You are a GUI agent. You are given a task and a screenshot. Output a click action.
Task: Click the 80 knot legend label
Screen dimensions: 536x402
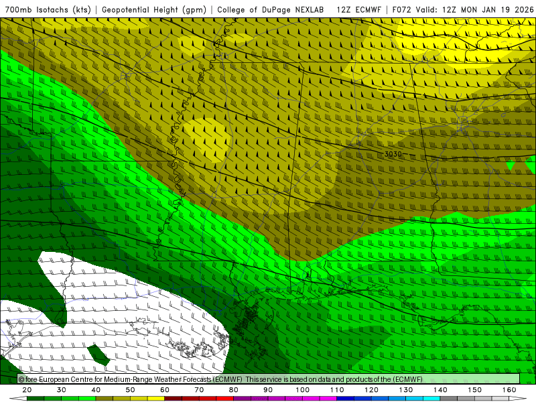click(x=234, y=390)
